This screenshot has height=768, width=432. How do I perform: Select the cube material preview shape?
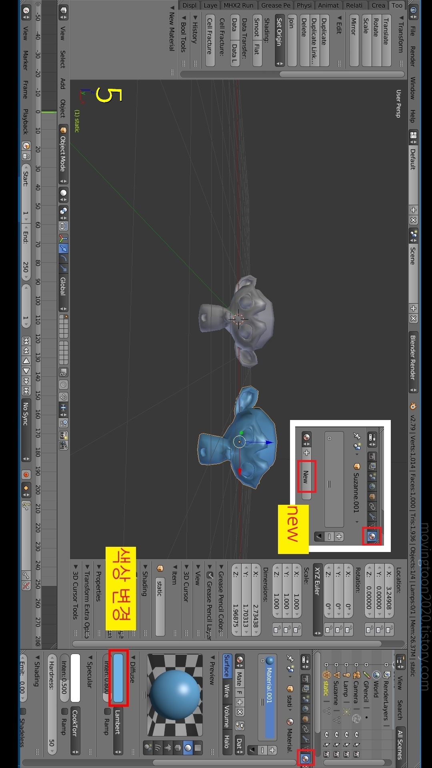[178, 747]
